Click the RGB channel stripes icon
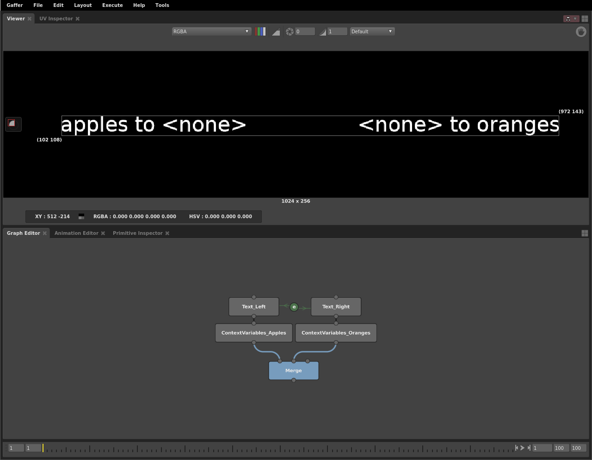The height and width of the screenshot is (460, 592). tap(260, 31)
